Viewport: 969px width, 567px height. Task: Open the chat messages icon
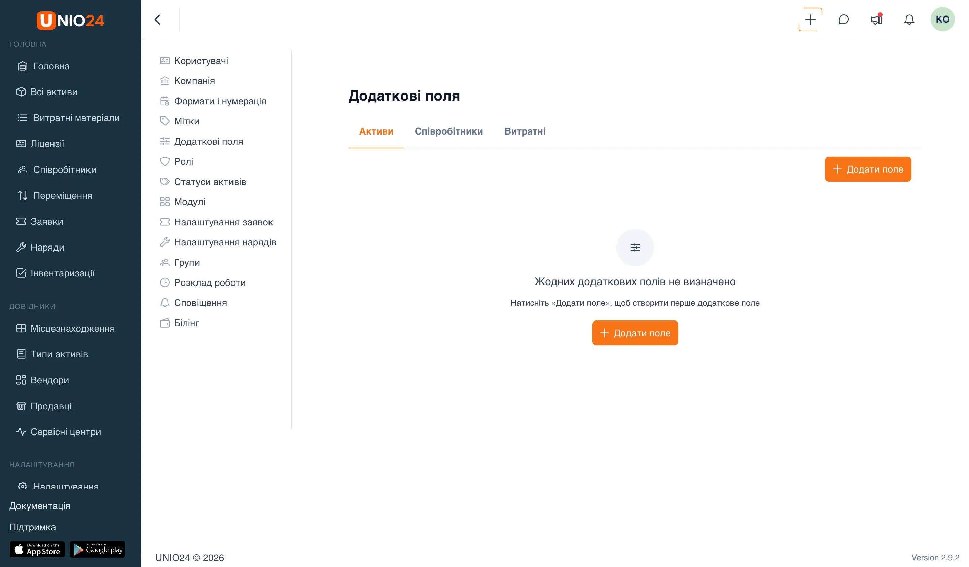843,20
